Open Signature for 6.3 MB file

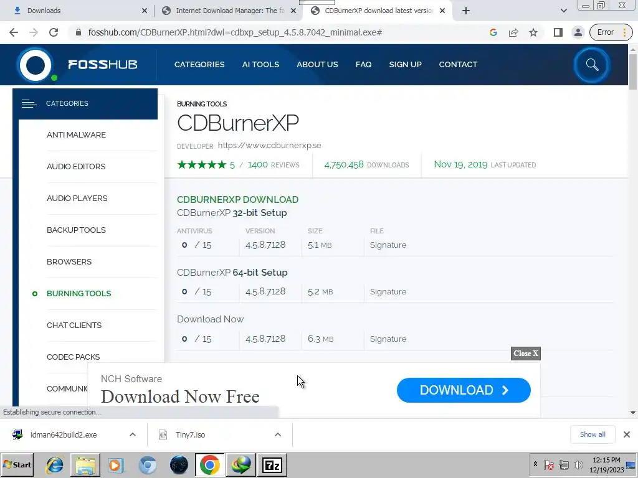point(388,339)
